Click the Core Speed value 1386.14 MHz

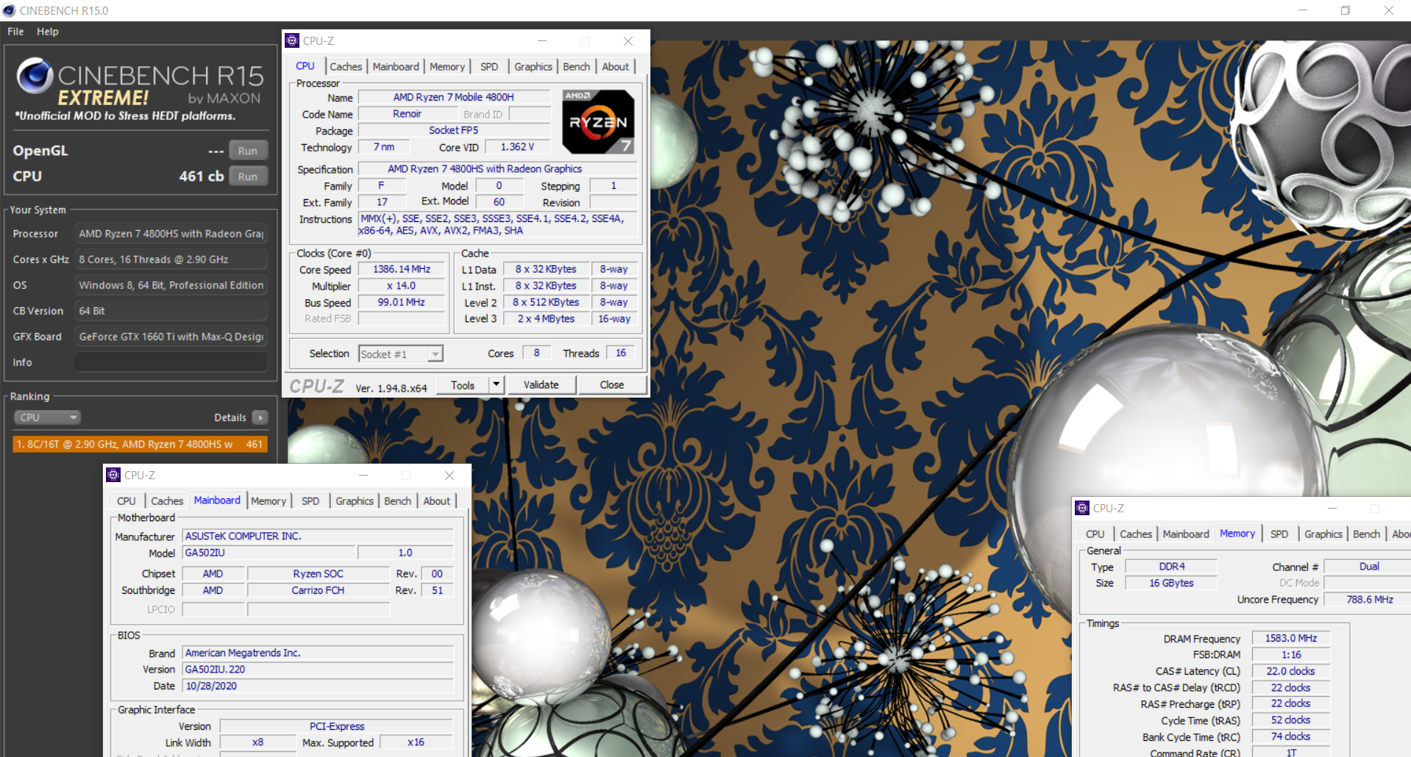(402, 269)
